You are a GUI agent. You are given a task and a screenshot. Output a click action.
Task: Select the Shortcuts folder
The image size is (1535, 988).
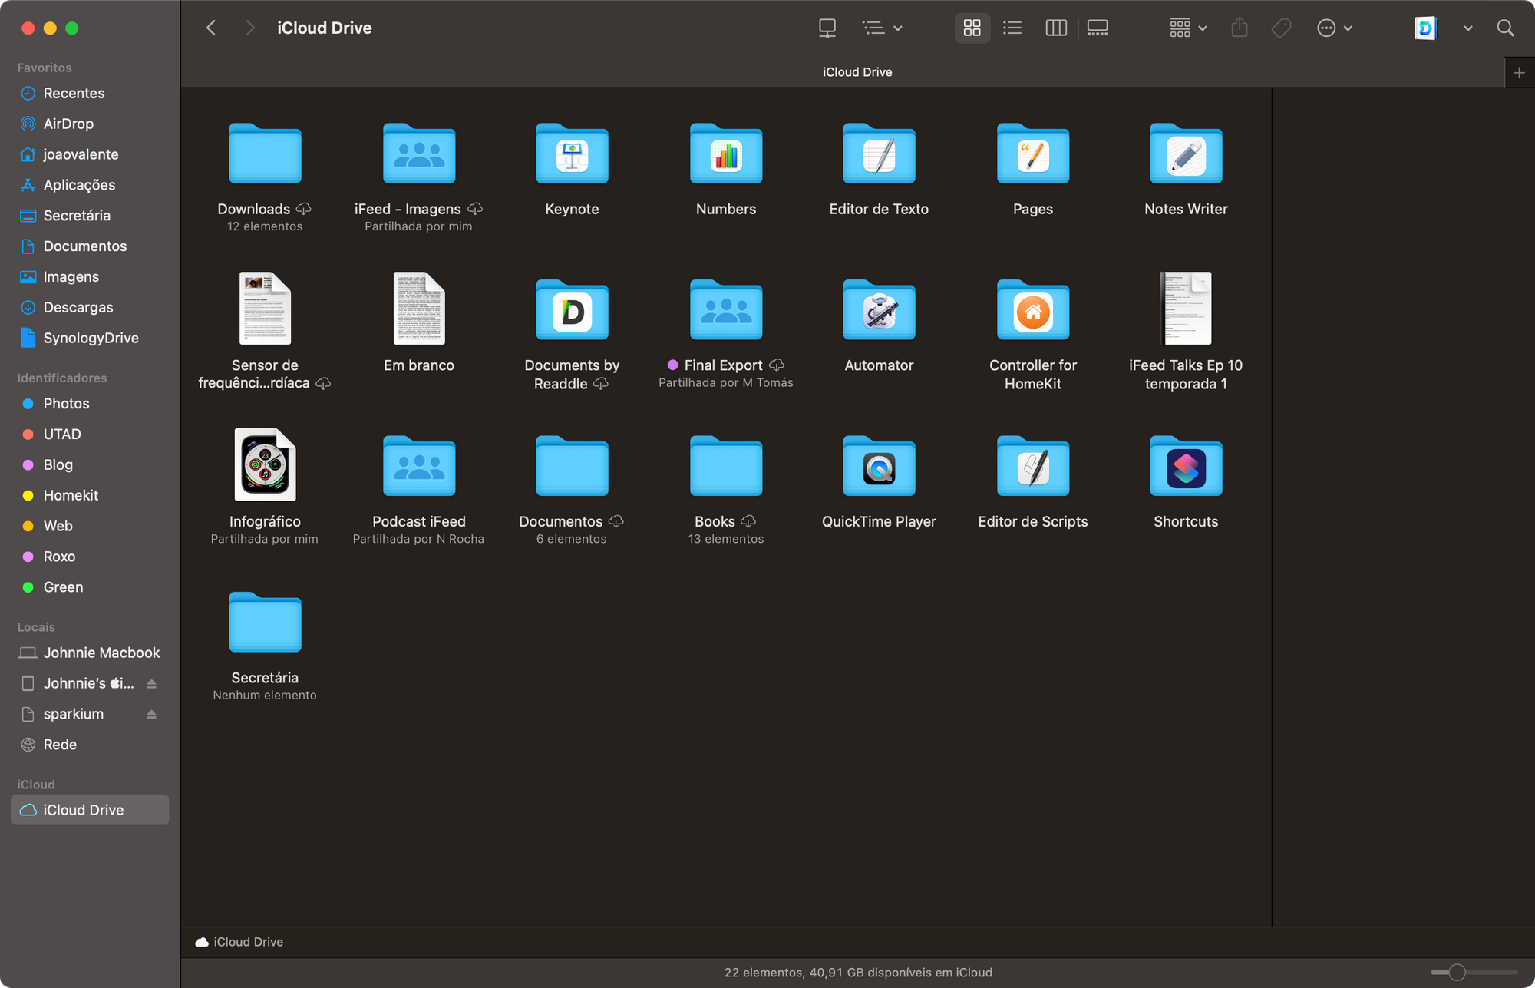pos(1186,466)
